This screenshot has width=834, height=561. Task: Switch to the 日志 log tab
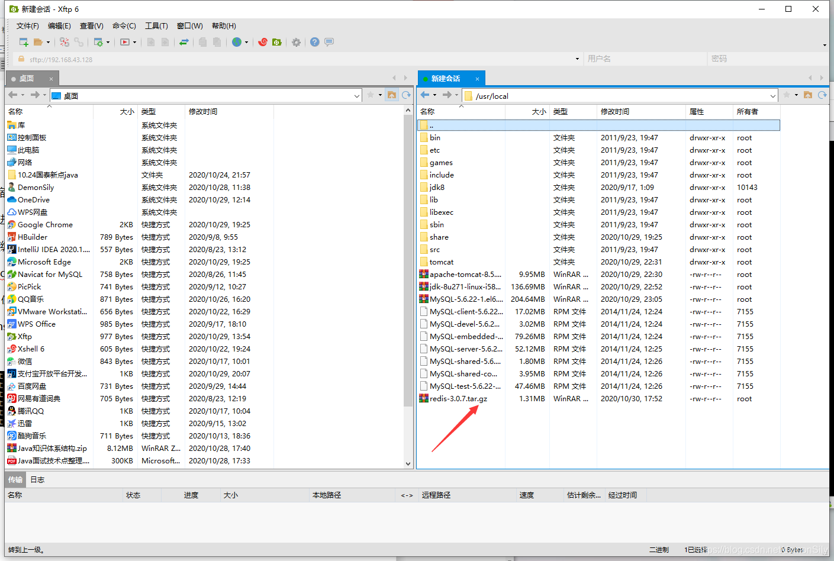37,480
